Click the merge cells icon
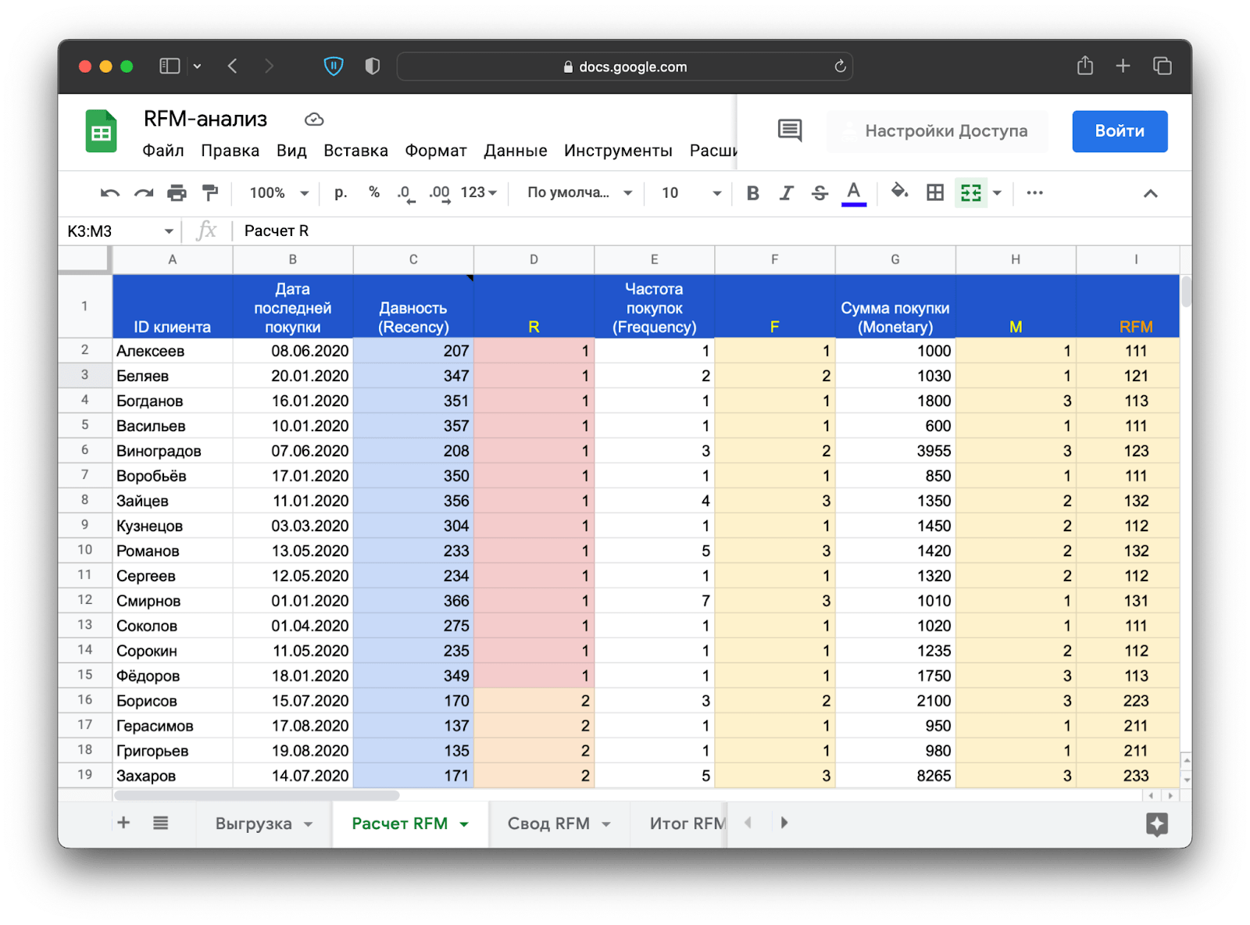1250x925 pixels. click(970, 193)
